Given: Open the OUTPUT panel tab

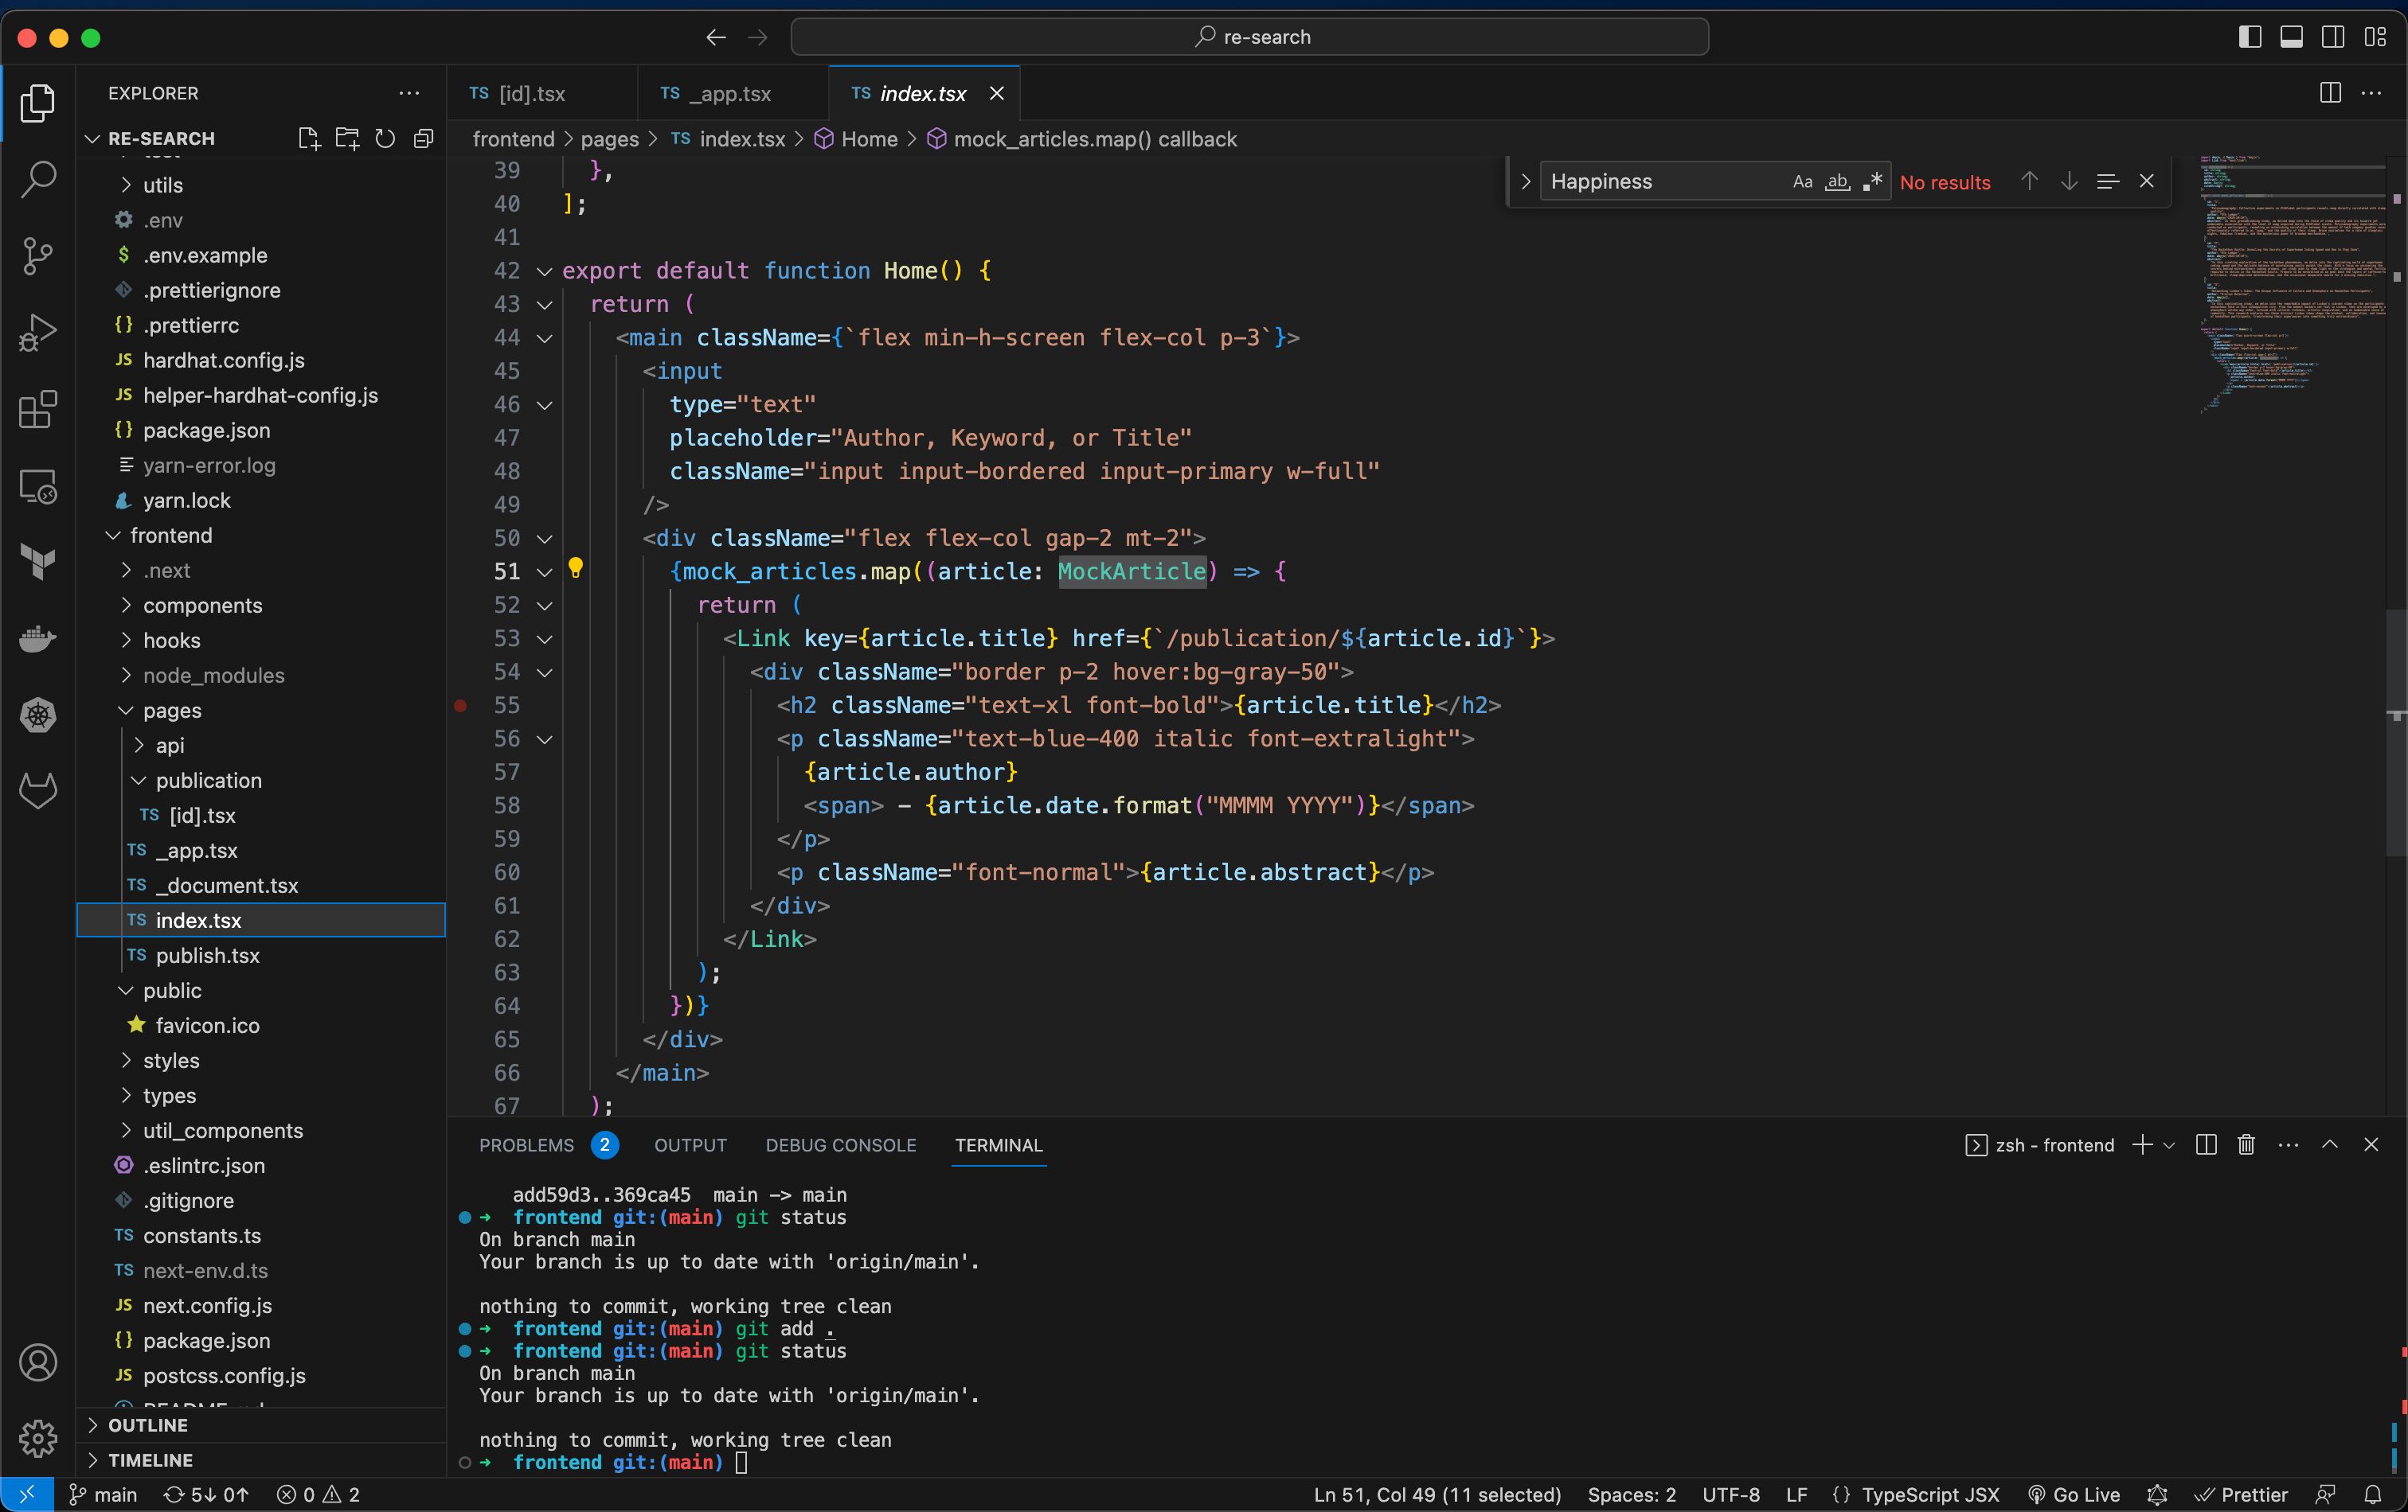Looking at the screenshot, I should (690, 1145).
